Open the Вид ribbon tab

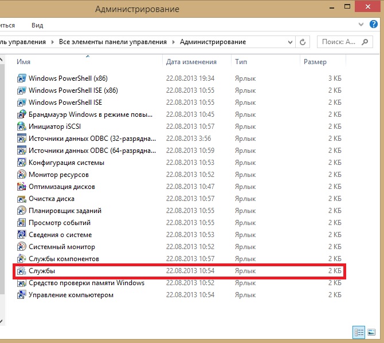click(37, 25)
